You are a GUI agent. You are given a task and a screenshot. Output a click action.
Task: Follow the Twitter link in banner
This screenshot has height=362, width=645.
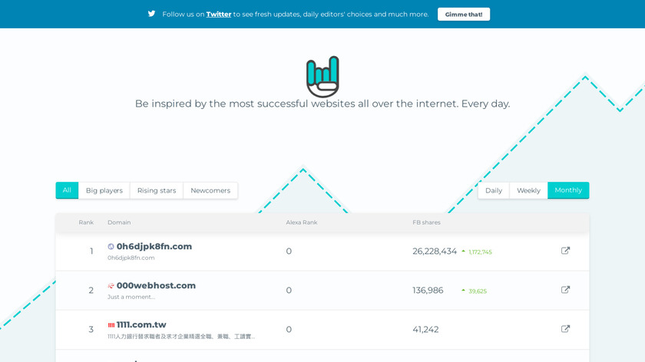tap(219, 14)
